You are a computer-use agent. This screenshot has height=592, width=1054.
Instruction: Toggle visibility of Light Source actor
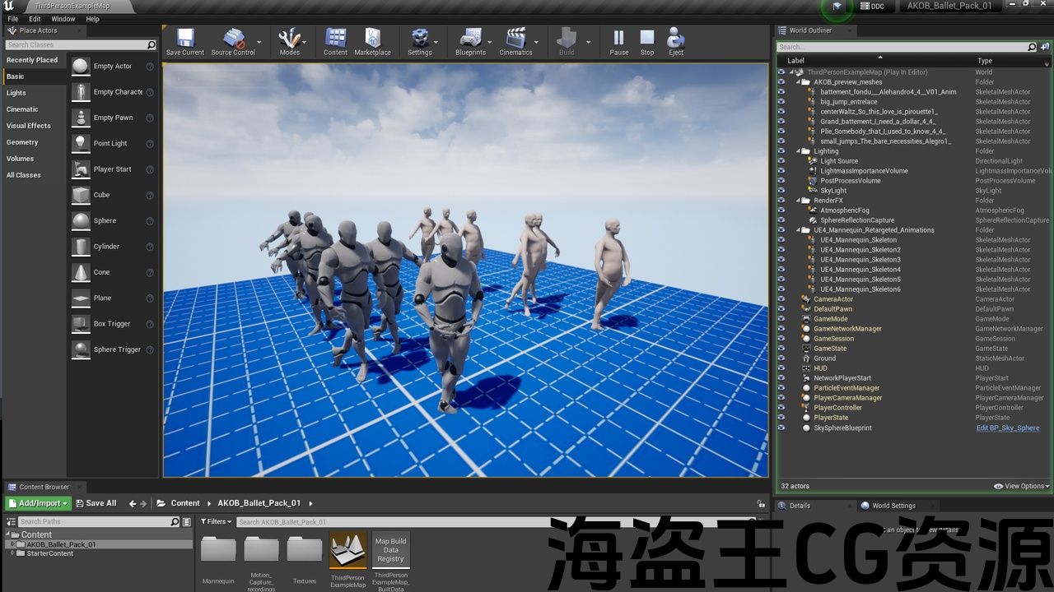[781, 161]
